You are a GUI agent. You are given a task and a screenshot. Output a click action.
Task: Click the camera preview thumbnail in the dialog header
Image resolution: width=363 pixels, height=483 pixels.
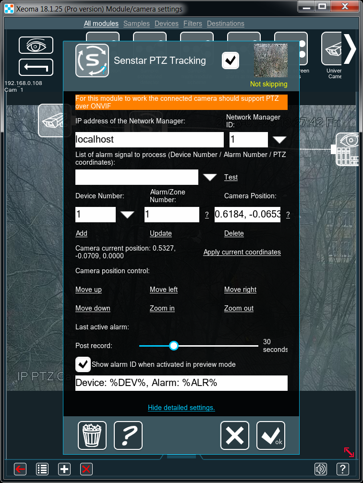tap(271, 60)
